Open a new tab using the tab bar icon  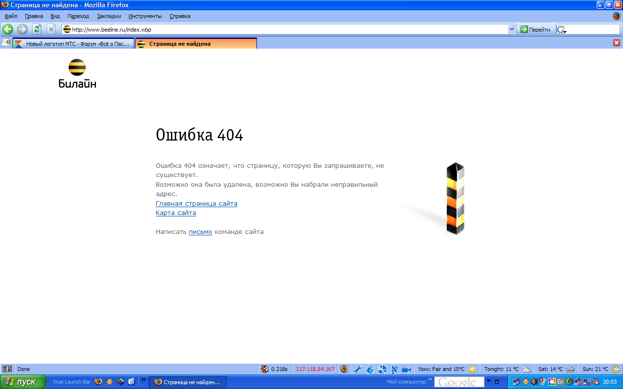6,43
